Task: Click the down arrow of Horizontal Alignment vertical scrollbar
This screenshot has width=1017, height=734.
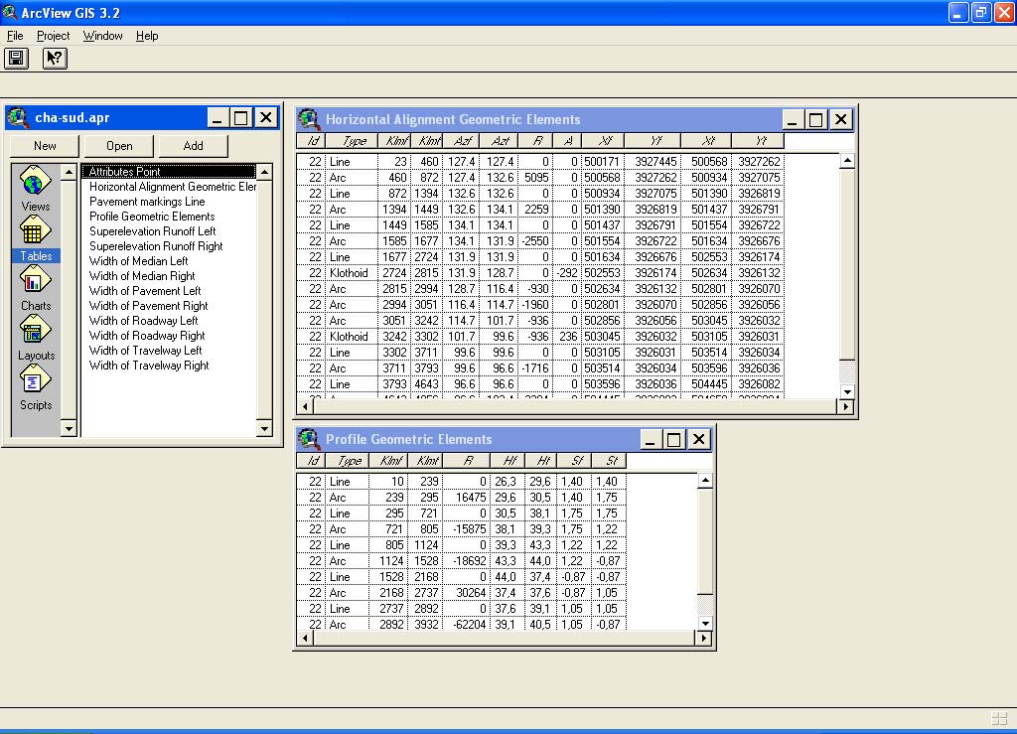Action: coord(847,391)
